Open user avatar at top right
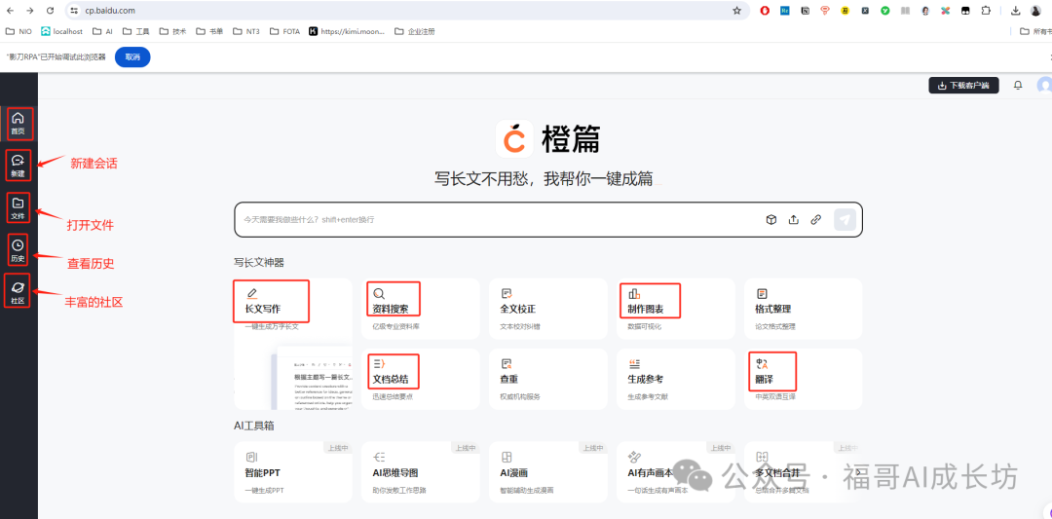1052x519 pixels. (1044, 85)
